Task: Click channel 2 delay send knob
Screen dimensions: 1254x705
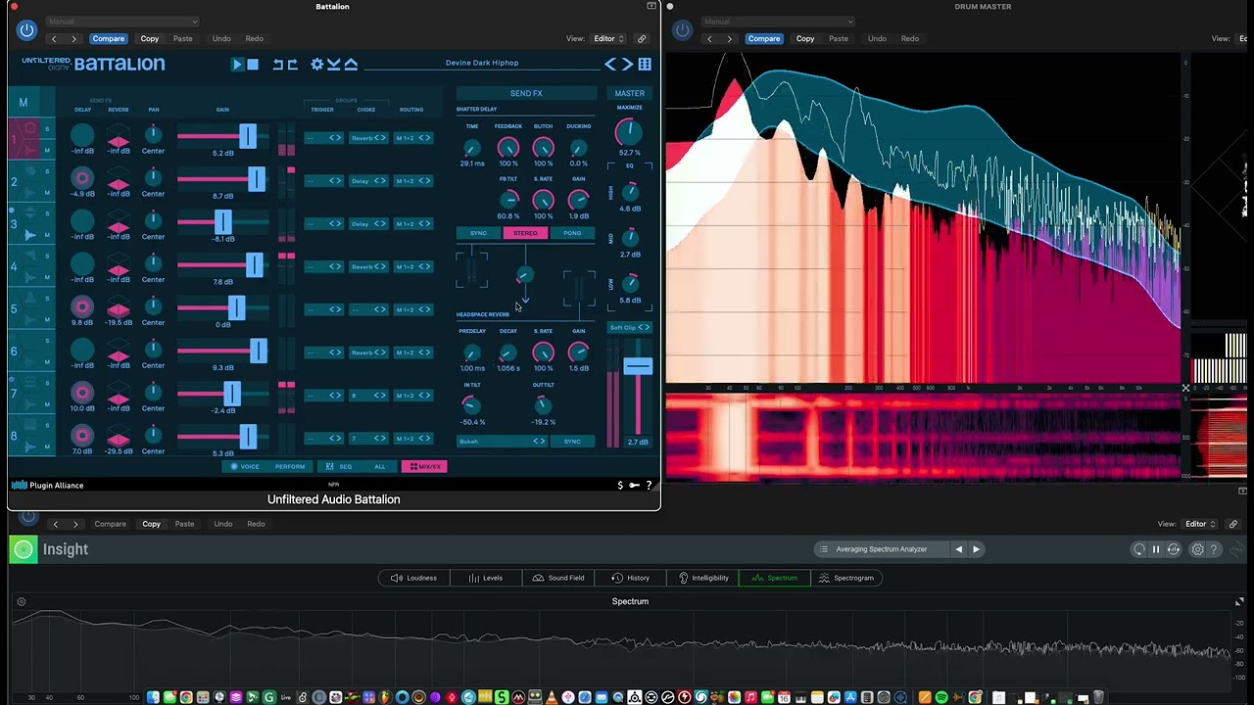Action: click(x=82, y=178)
